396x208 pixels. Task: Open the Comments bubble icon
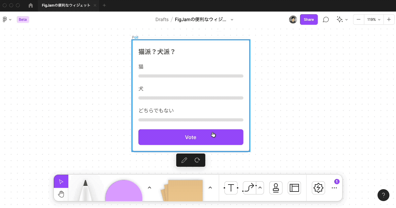(x=326, y=19)
